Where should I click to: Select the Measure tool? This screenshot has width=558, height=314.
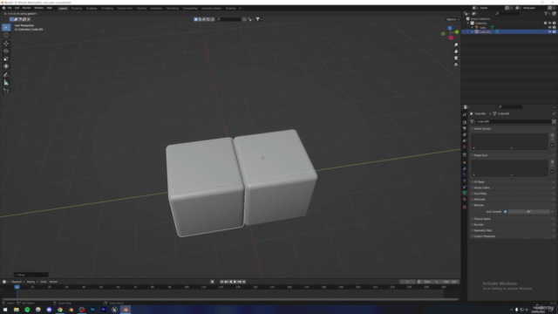point(6,83)
